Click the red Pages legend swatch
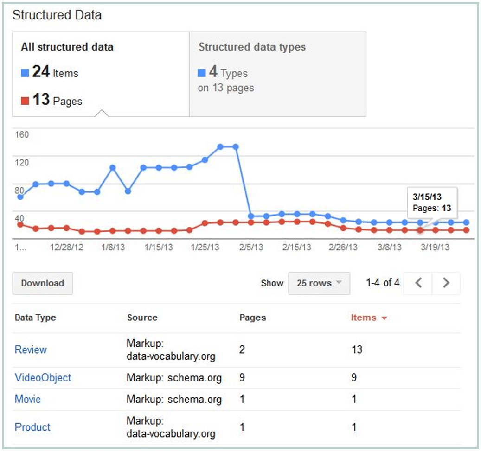Image resolution: width=481 pixels, height=451 pixels. click(25, 101)
